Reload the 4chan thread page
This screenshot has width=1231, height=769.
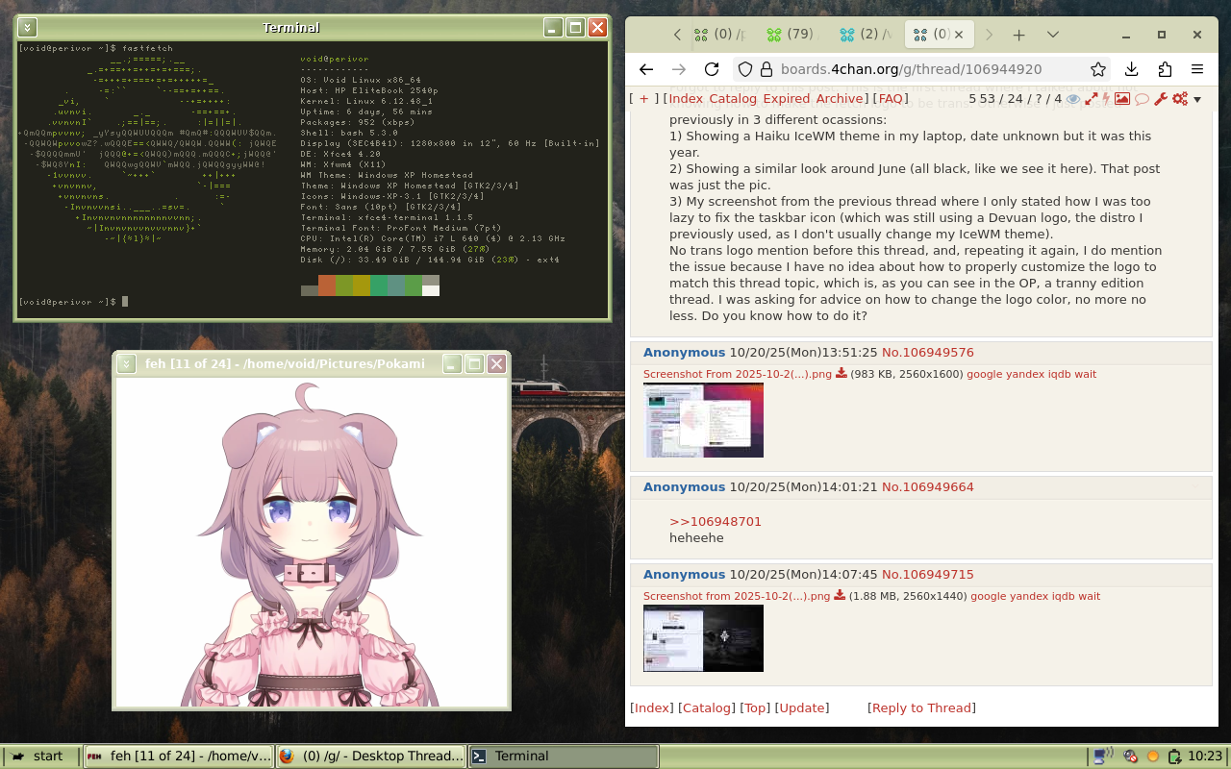[712, 69]
